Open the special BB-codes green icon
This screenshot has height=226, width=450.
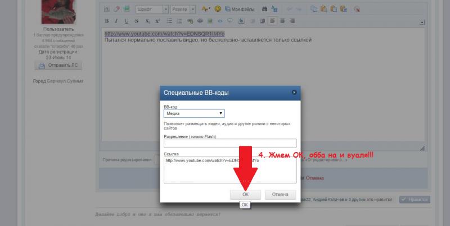pyautogui.click(x=126, y=9)
